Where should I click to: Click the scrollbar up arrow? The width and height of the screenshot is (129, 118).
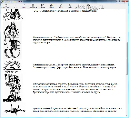pos(127,10)
